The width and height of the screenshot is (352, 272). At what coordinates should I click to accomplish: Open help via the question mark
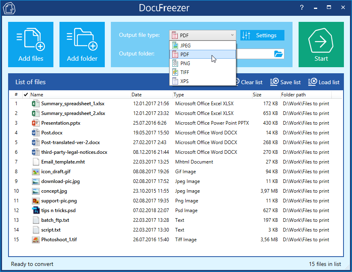click(x=301, y=8)
